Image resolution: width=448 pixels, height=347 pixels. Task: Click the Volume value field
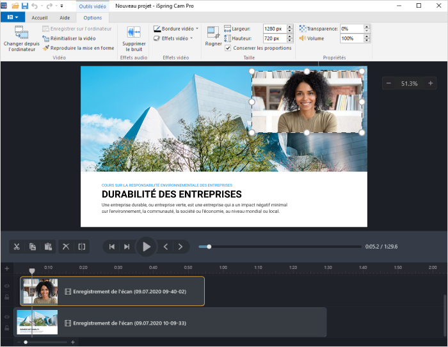(352, 38)
